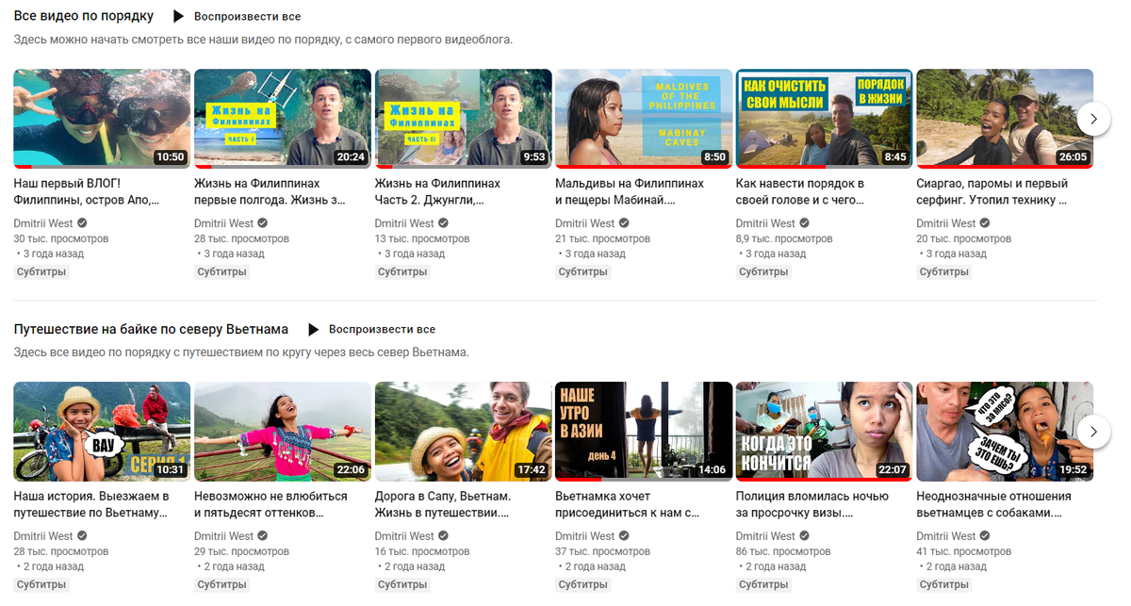The height and width of the screenshot is (606, 1131).
Task: Open thumbnail of 'Дорога в Сапу, Вьетнам'
Action: pos(464,432)
